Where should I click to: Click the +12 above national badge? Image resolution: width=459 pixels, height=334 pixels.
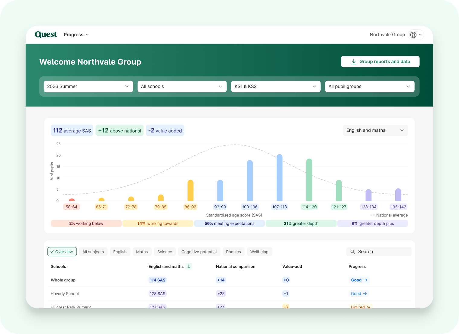(120, 130)
